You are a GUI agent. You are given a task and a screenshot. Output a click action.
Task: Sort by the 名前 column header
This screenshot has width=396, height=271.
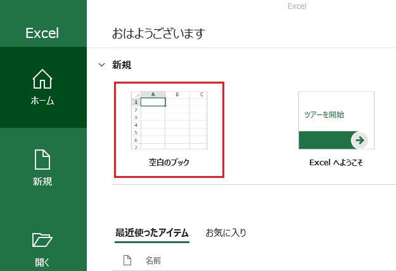tap(153, 261)
